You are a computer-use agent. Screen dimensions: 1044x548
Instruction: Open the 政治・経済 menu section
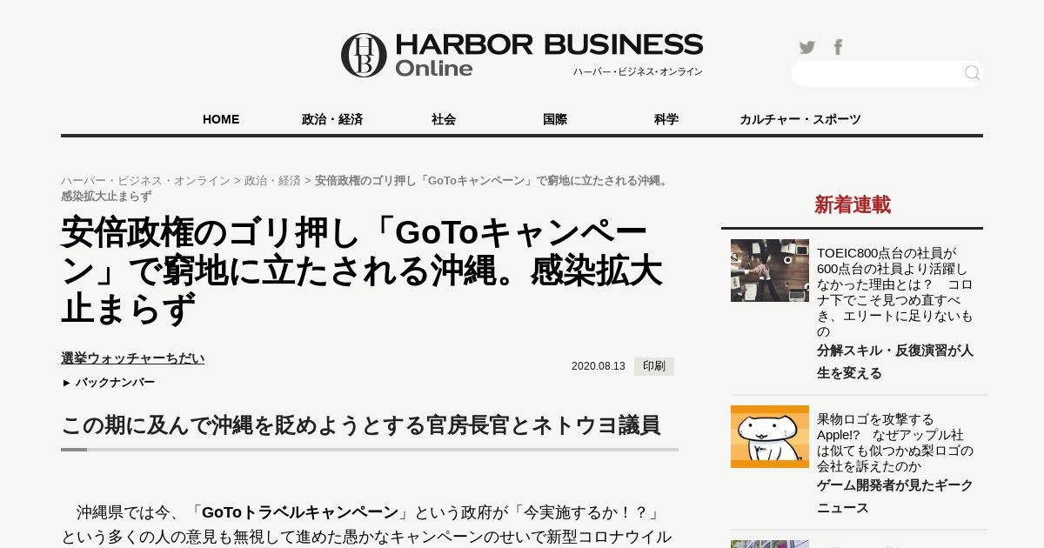[332, 119]
